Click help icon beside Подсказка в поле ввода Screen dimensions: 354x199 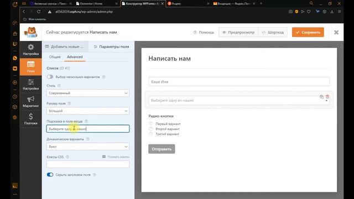(86, 121)
